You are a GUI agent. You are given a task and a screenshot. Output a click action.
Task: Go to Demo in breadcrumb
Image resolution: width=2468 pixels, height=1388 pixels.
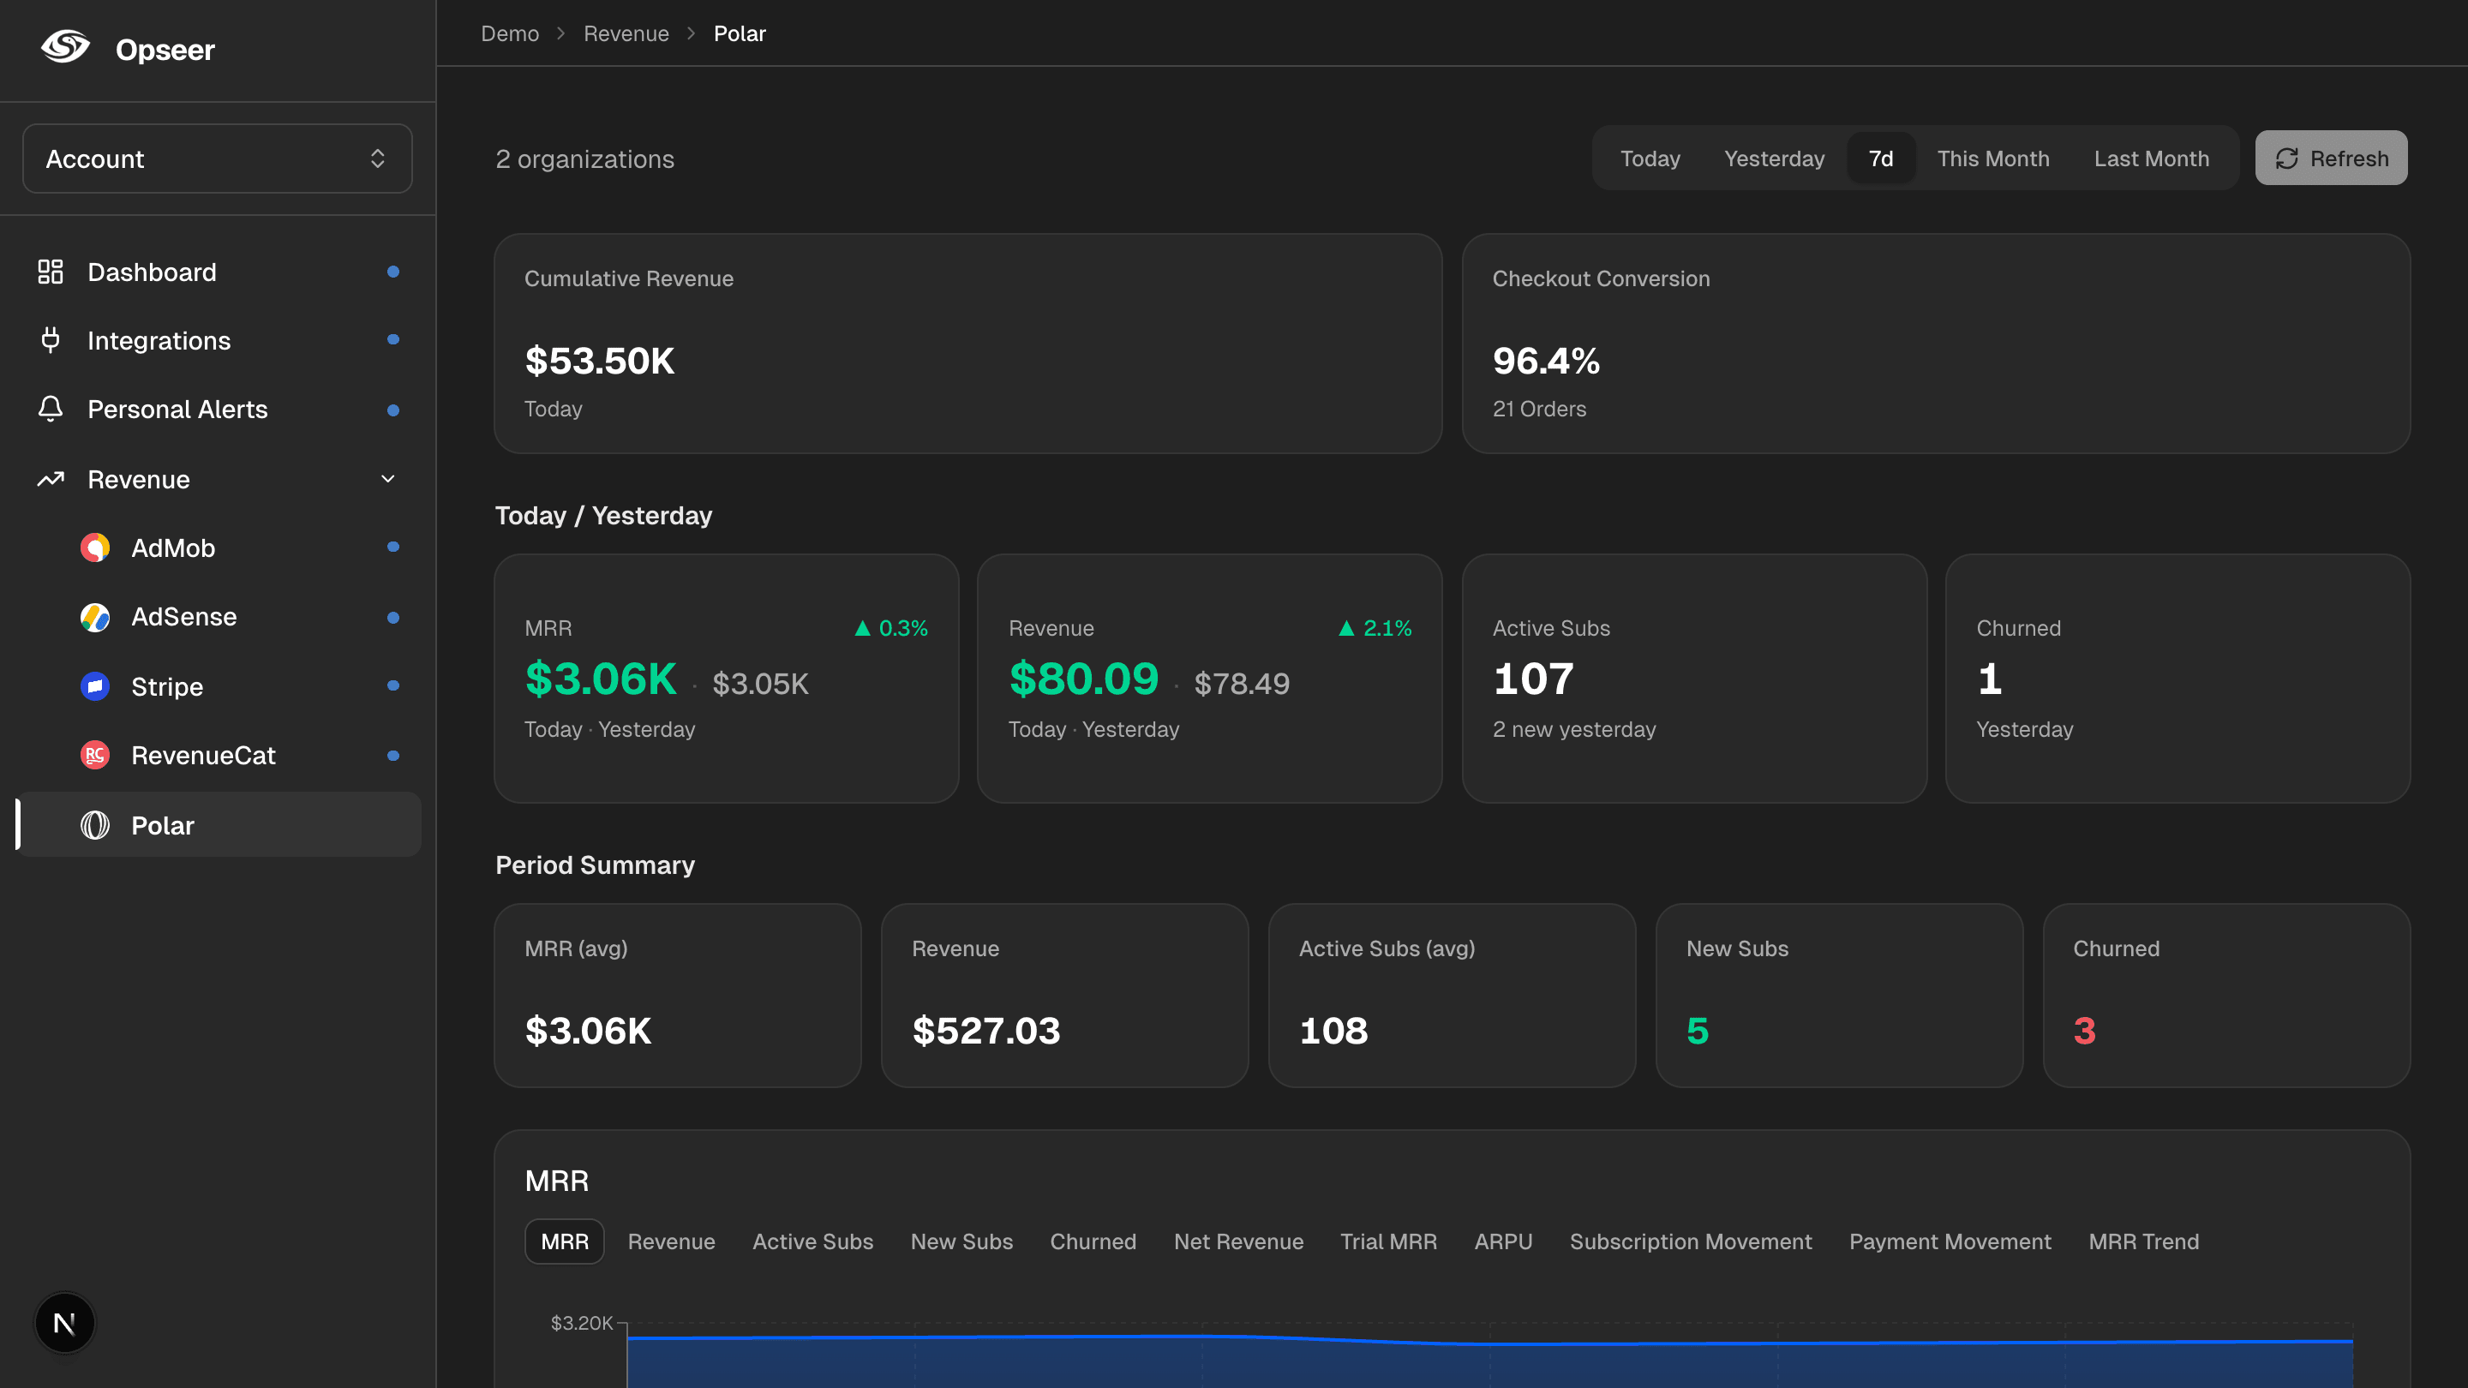click(x=510, y=33)
